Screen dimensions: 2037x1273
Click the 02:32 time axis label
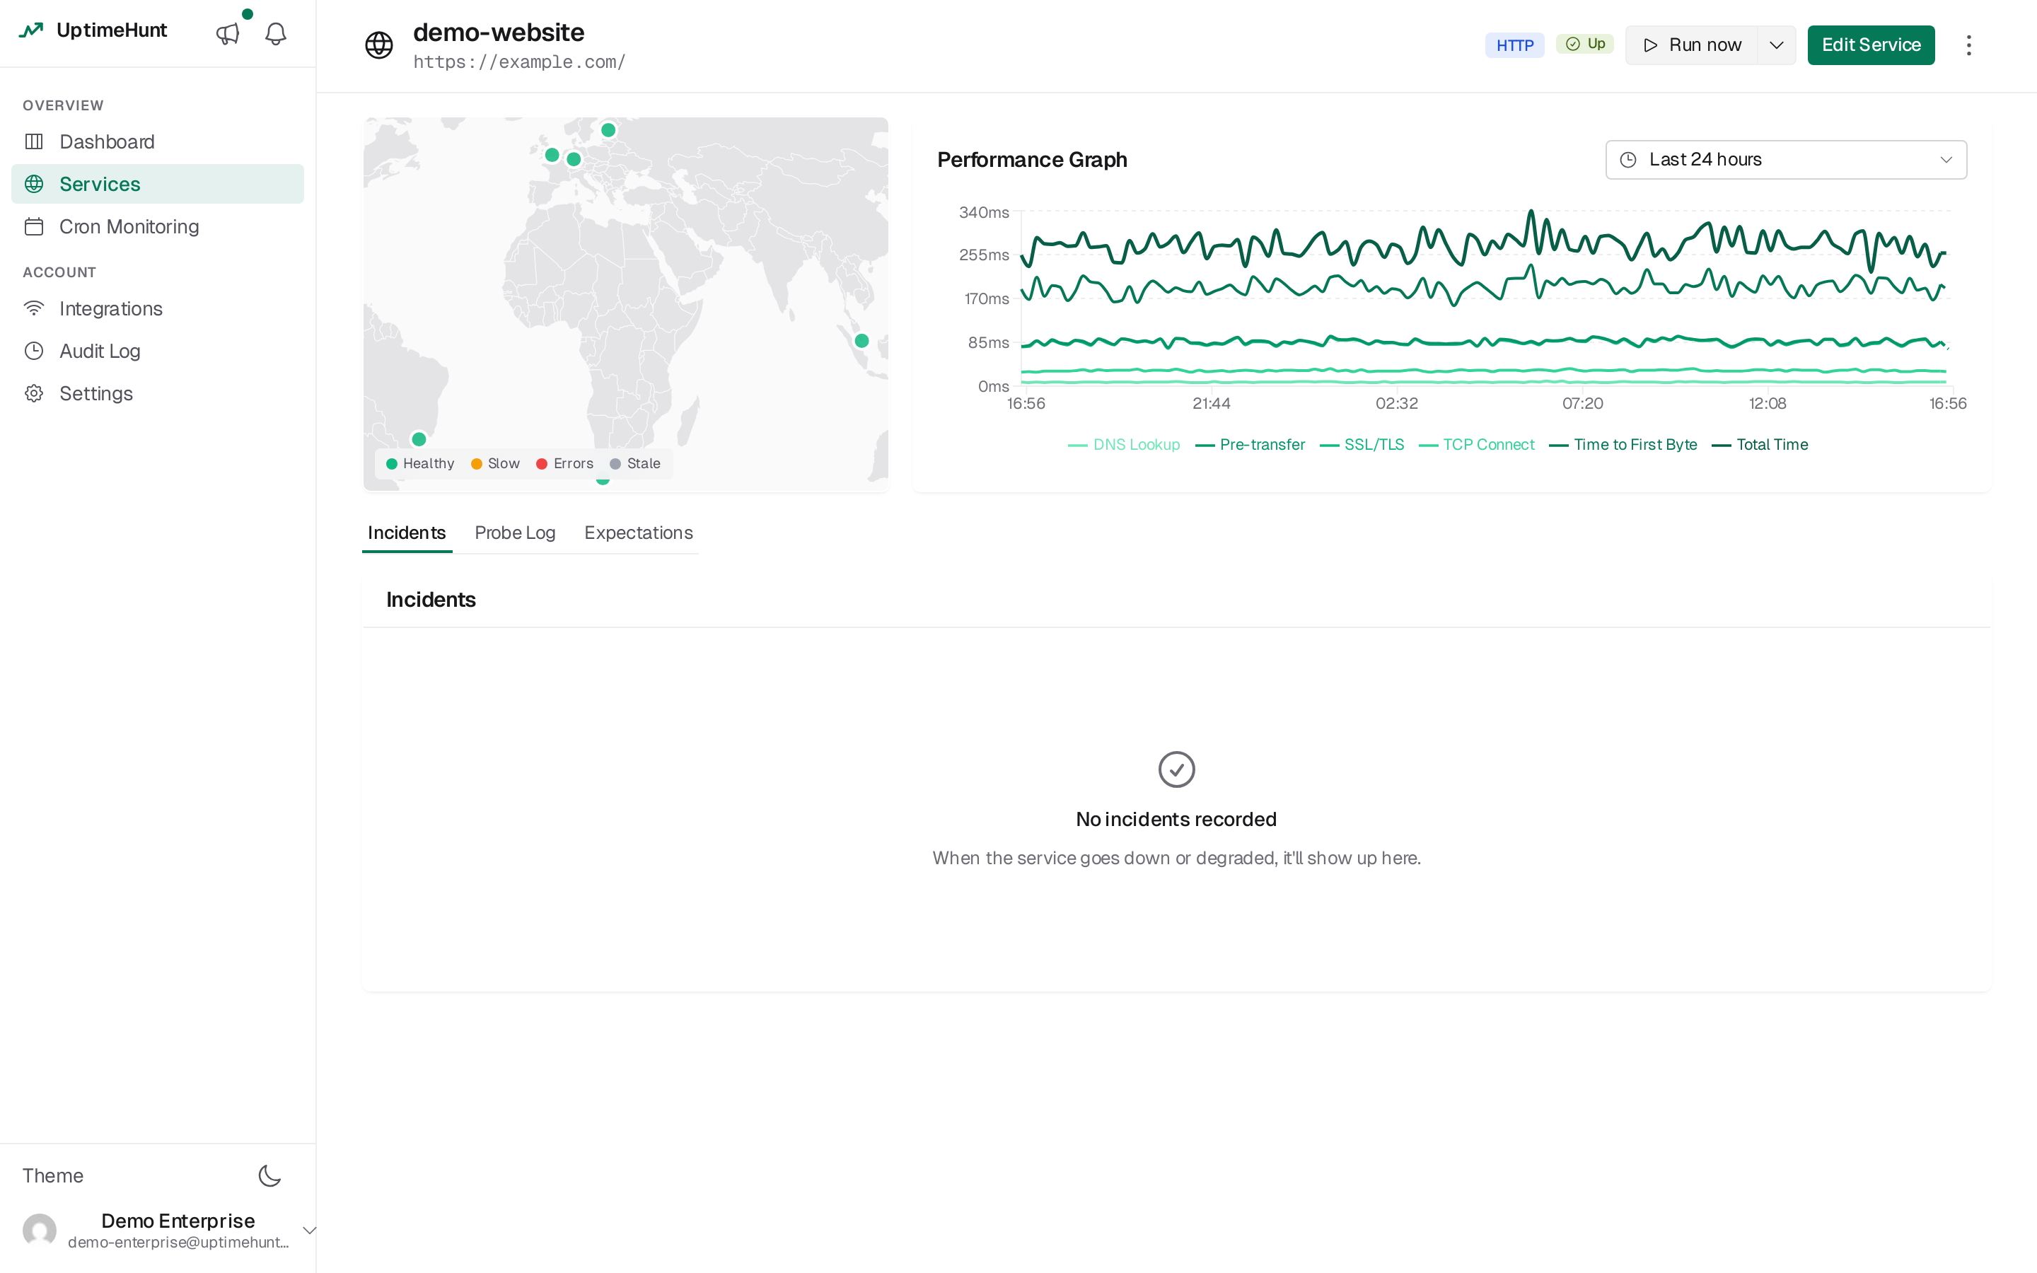pyautogui.click(x=1396, y=403)
